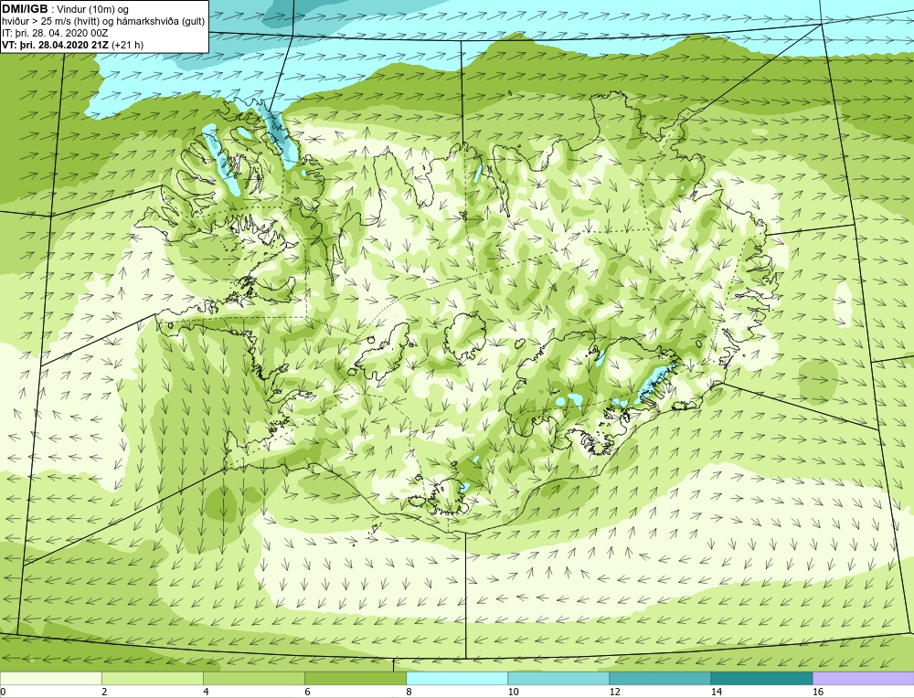Click the purple legend swatch above 16
The image size is (914, 698).
tap(864, 679)
